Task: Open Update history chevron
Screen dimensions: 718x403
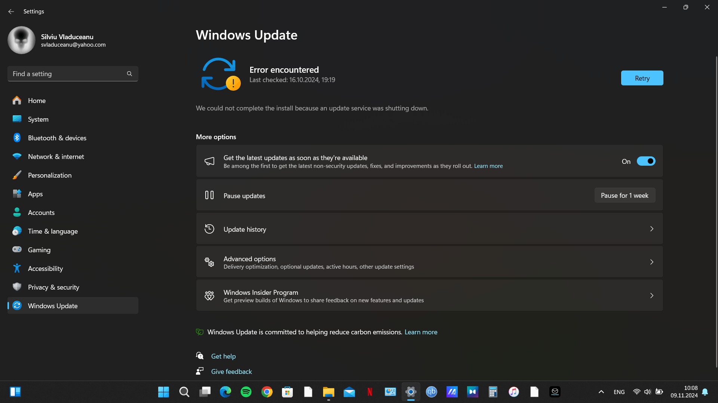Action: (651, 229)
